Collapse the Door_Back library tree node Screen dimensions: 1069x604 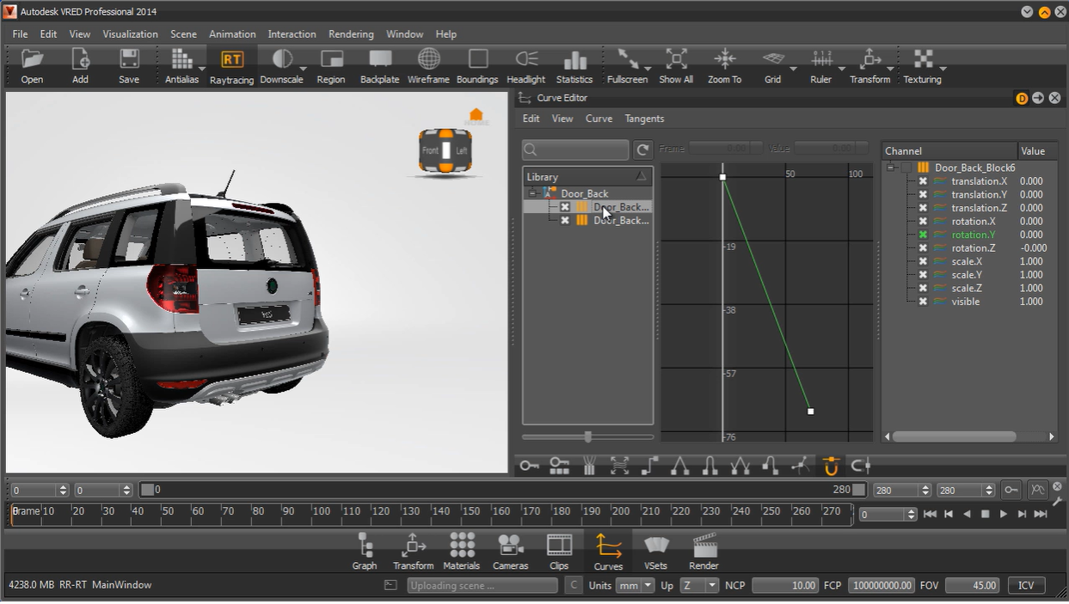tap(533, 193)
